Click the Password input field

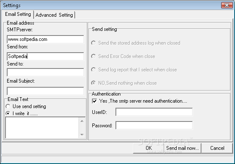[x=154, y=125]
